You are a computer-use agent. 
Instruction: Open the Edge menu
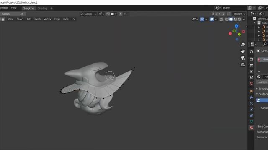57,19
